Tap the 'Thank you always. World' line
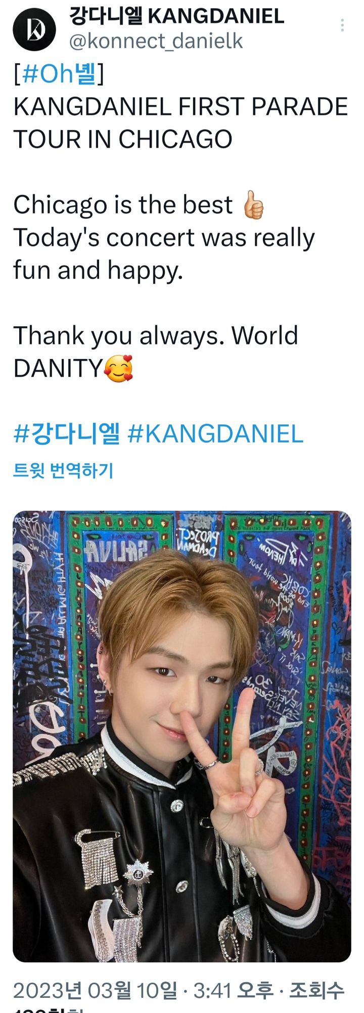The width and height of the screenshot is (364, 1013). click(x=156, y=335)
